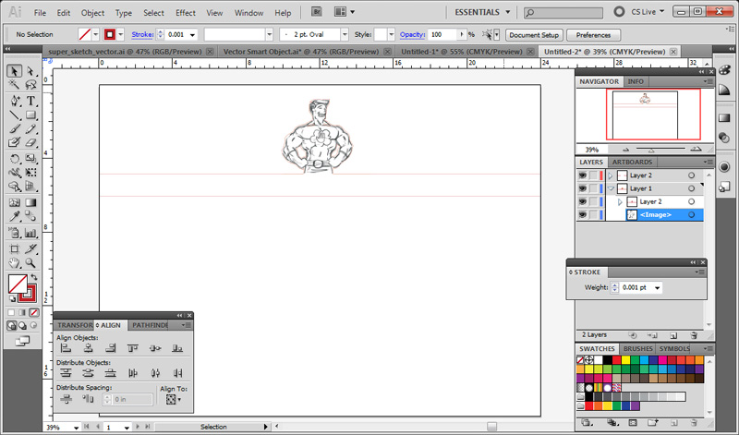The height and width of the screenshot is (435, 739).
Task: Select the Hand tool
Action: (x=15, y=263)
